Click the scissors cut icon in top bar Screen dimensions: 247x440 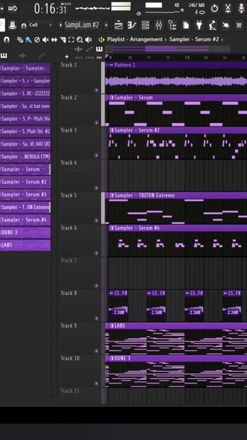tap(228, 8)
